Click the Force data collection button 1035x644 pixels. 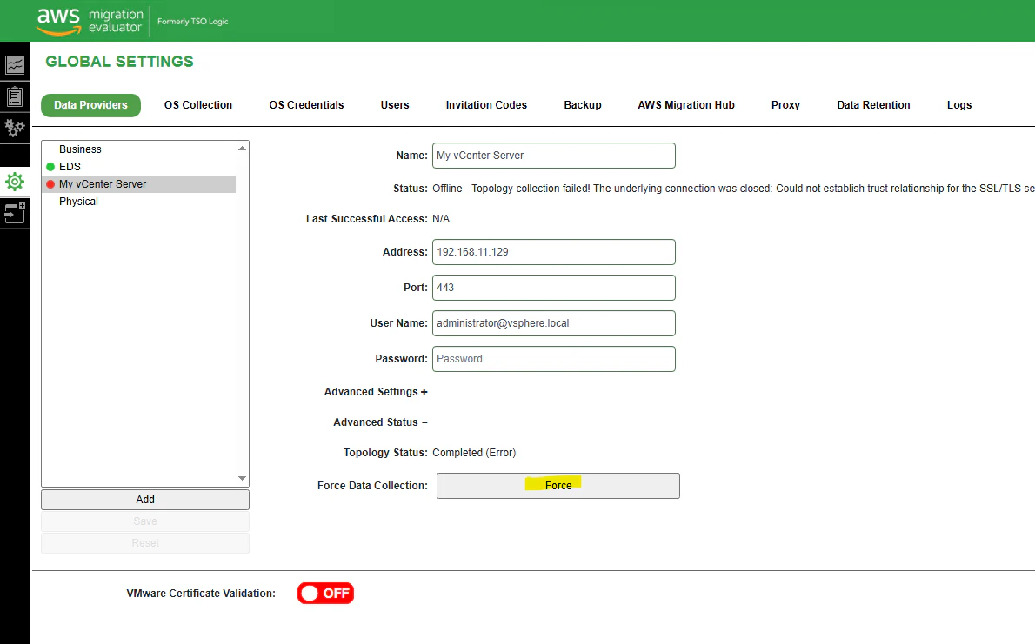(558, 486)
